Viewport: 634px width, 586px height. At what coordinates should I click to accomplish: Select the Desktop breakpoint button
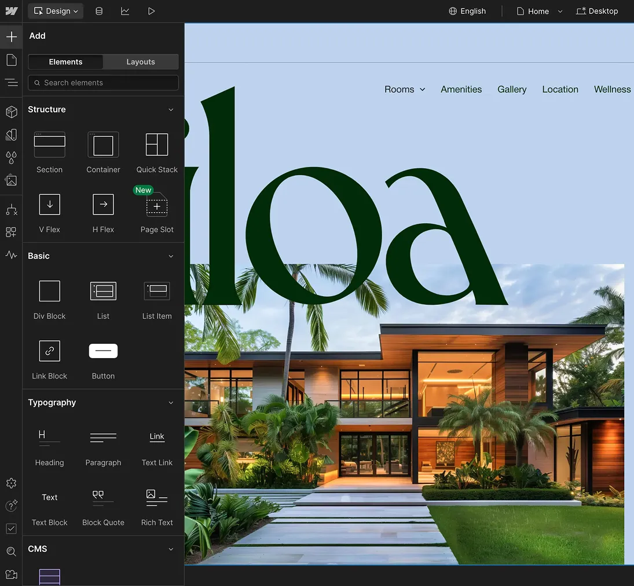click(x=597, y=11)
